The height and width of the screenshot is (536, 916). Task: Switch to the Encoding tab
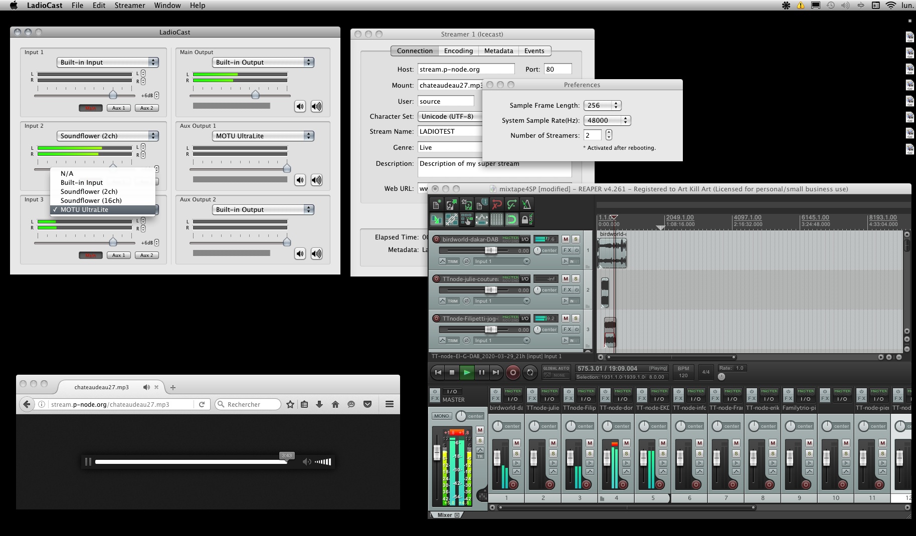tap(458, 51)
